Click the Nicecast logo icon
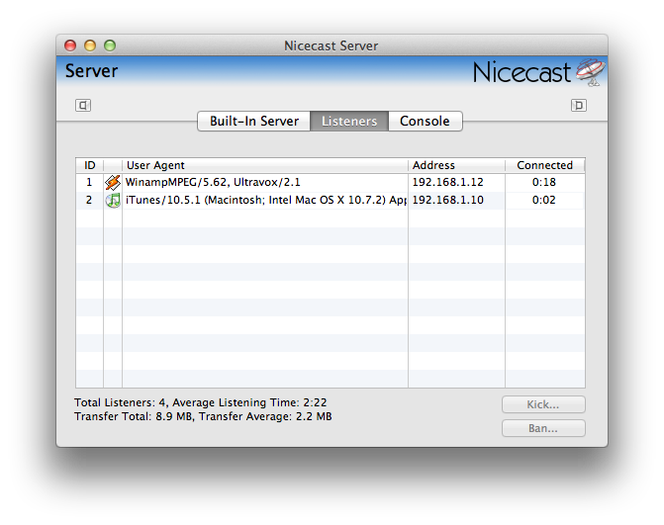Viewport: 664px width, 525px height. [x=591, y=72]
